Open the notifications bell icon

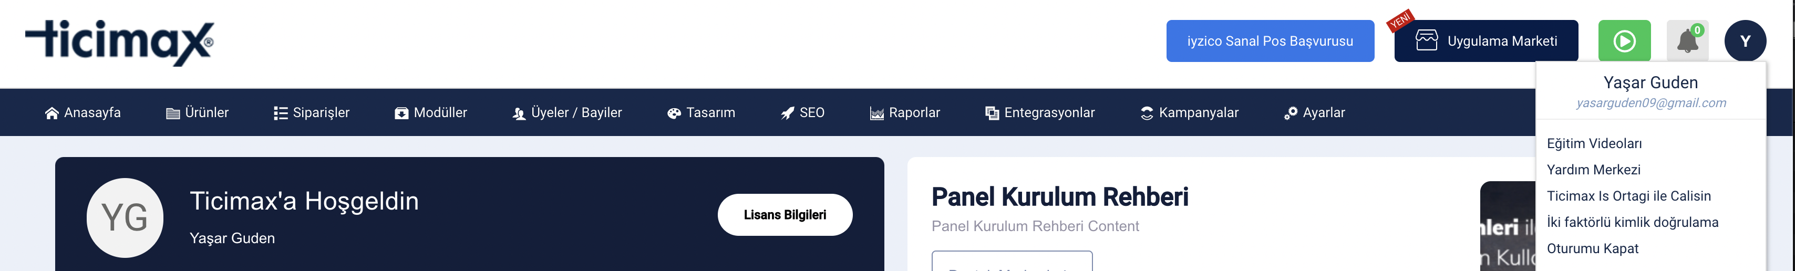coord(1687,41)
